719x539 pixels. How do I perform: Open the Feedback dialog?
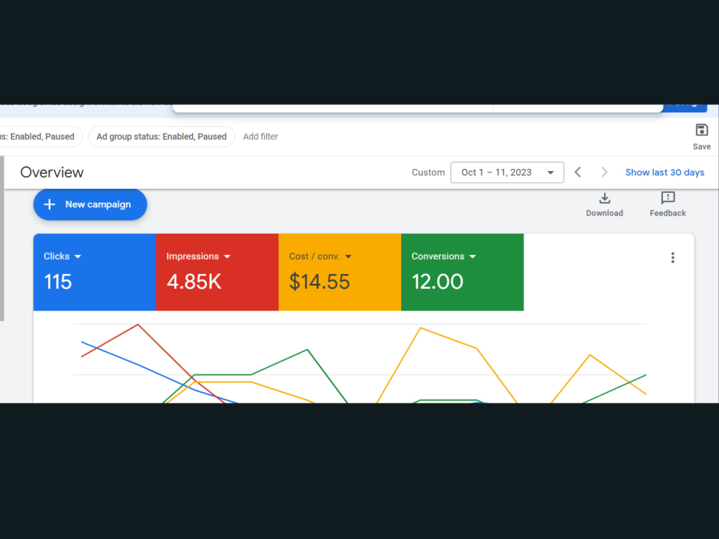(668, 204)
